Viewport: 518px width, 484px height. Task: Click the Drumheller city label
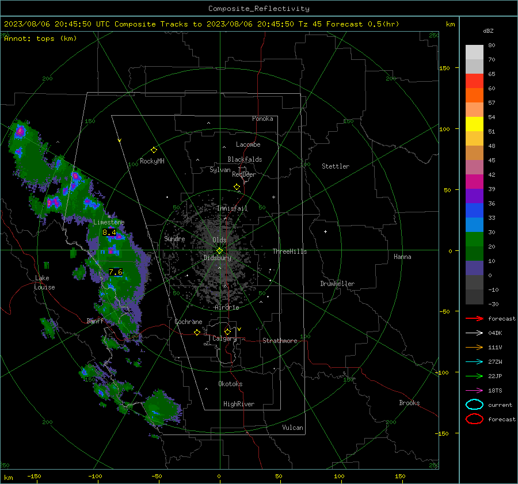click(x=337, y=284)
